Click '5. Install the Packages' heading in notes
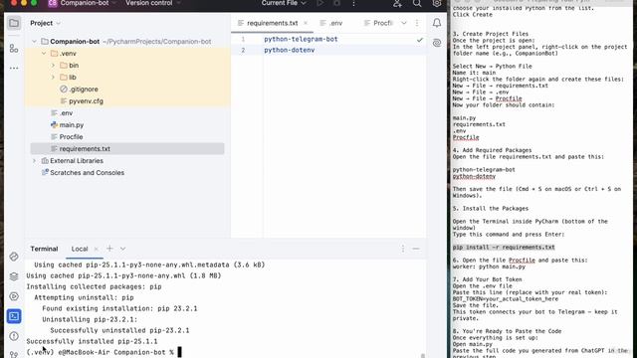 [x=491, y=208]
